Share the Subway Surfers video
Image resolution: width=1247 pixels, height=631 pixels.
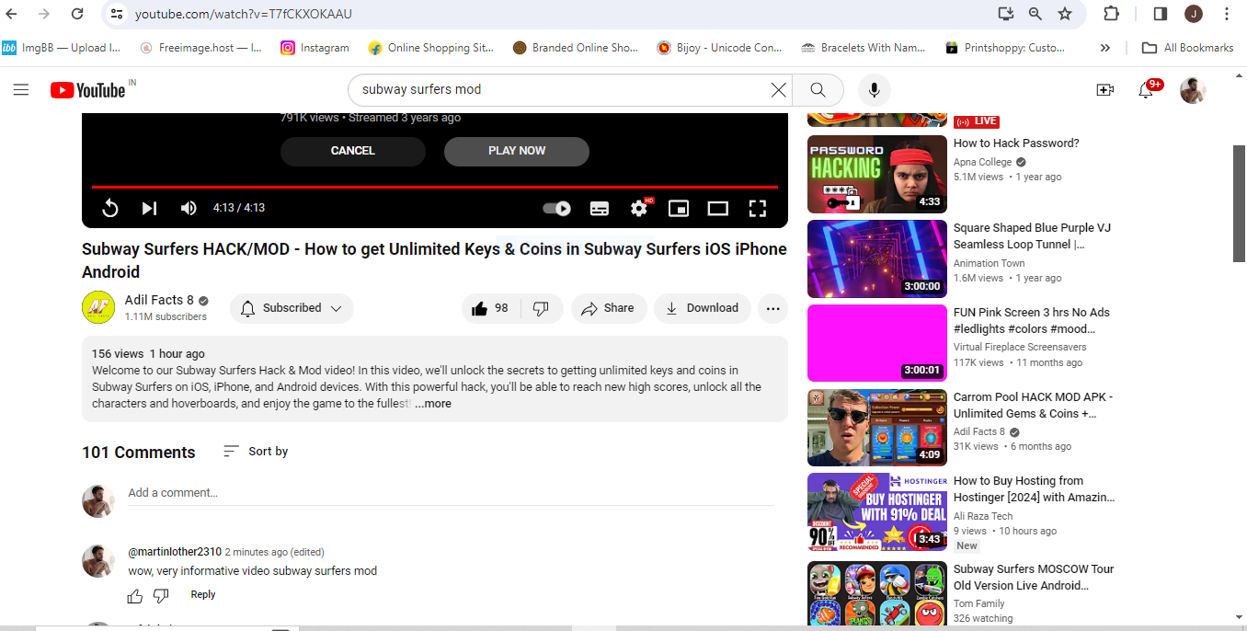coord(609,308)
